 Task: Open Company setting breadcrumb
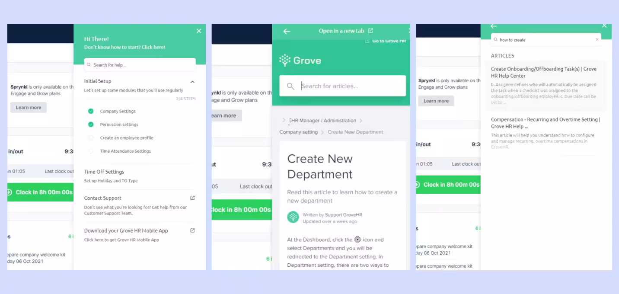click(298, 132)
